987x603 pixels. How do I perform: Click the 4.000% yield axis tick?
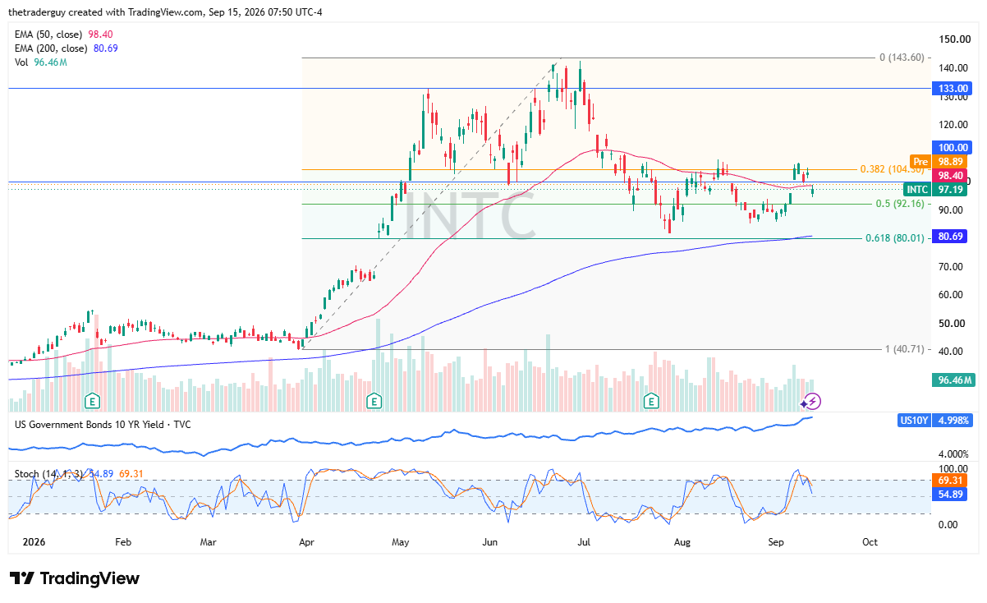coord(954,453)
